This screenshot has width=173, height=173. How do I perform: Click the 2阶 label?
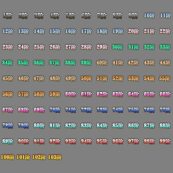23,16
